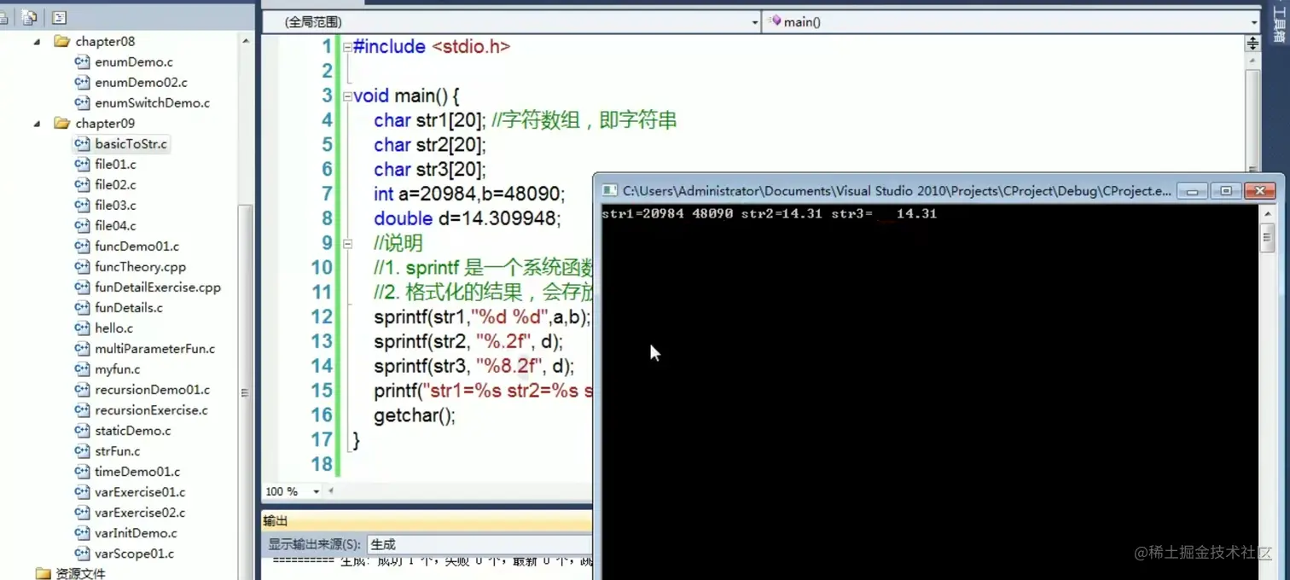Click the Solution Explorer scrollbar up arrow
Viewport: 1290px width, 580px height.
pyautogui.click(x=246, y=41)
